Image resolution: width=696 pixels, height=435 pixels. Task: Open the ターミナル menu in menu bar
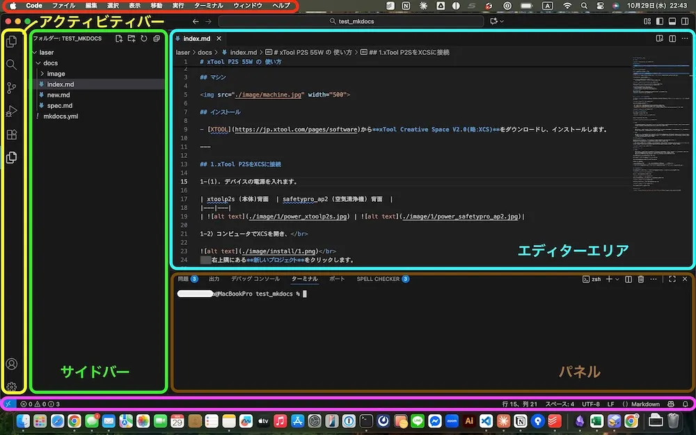coord(209,6)
